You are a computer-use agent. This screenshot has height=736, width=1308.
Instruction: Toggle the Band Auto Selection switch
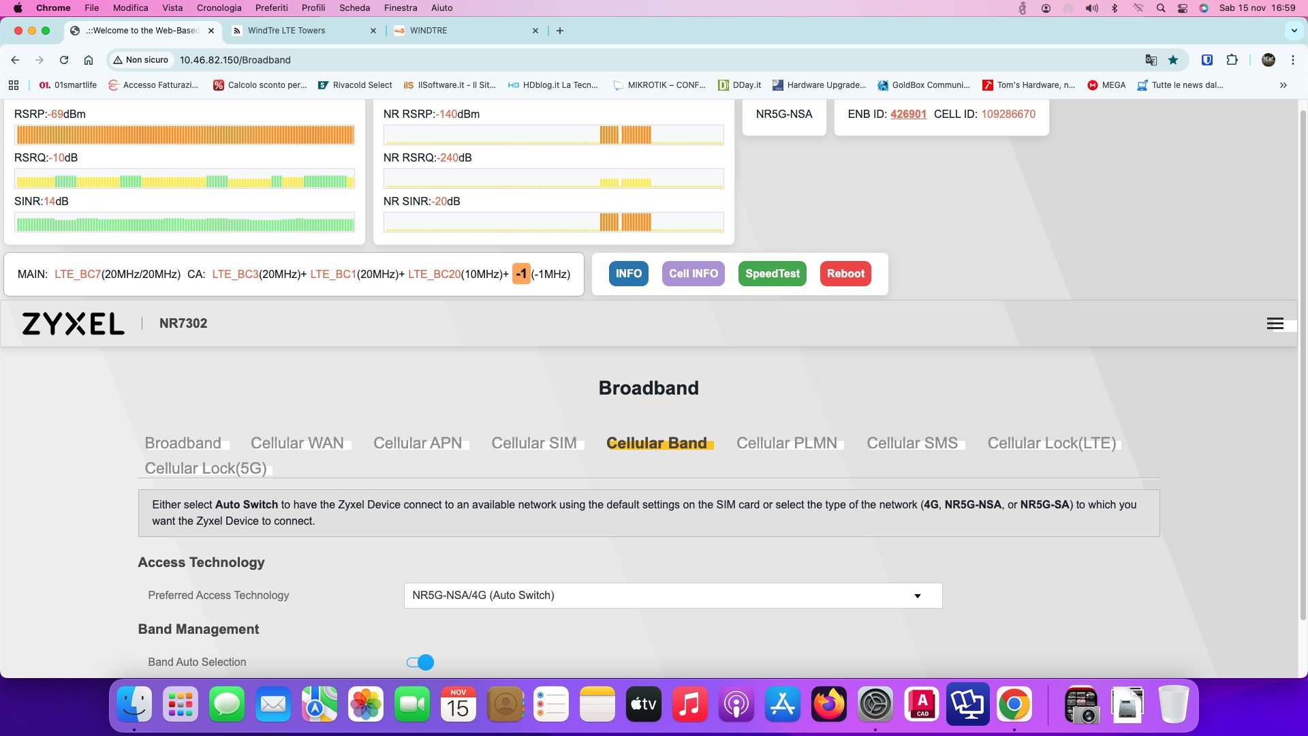coord(420,662)
